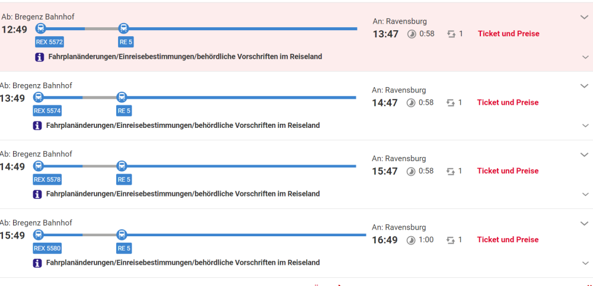Image resolution: width=593 pixels, height=286 pixels.
Task: Select the REX 5580 train label
Action: pyautogui.click(x=47, y=249)
